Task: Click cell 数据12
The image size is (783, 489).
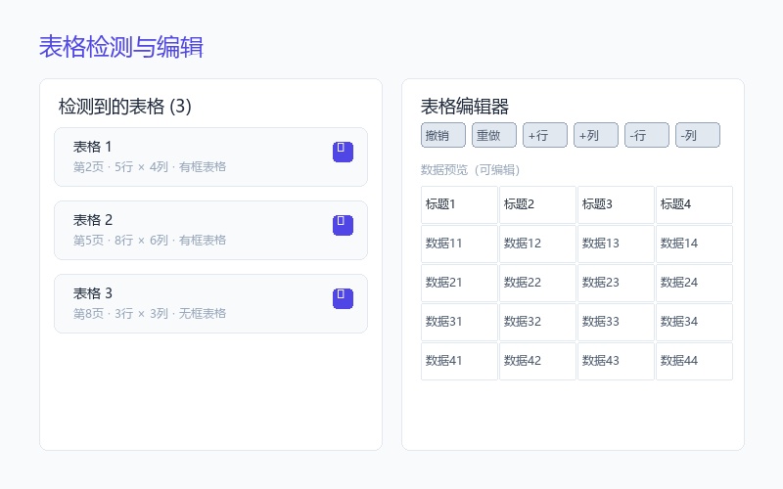Action: point(537,244)
